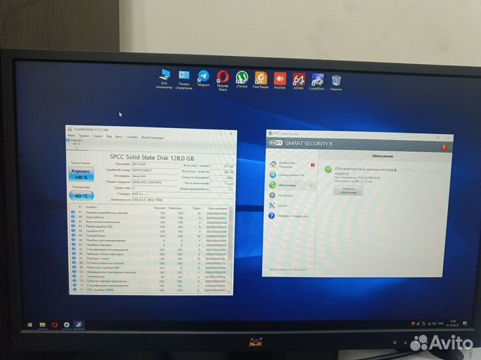Open AIDA64 desktop shortcut
This screenshot has height=360, width=481.
click(x=299, y=81)
